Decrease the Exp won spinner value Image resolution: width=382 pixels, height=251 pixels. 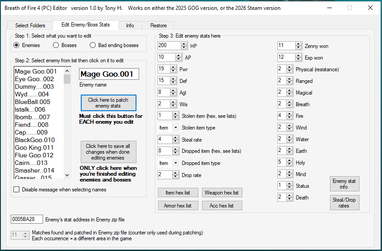click(299, 59)
